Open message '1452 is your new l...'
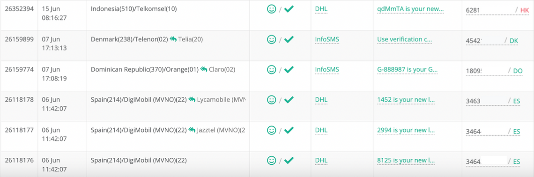Viewport: 534px width, 177px height. pos(406,100)
